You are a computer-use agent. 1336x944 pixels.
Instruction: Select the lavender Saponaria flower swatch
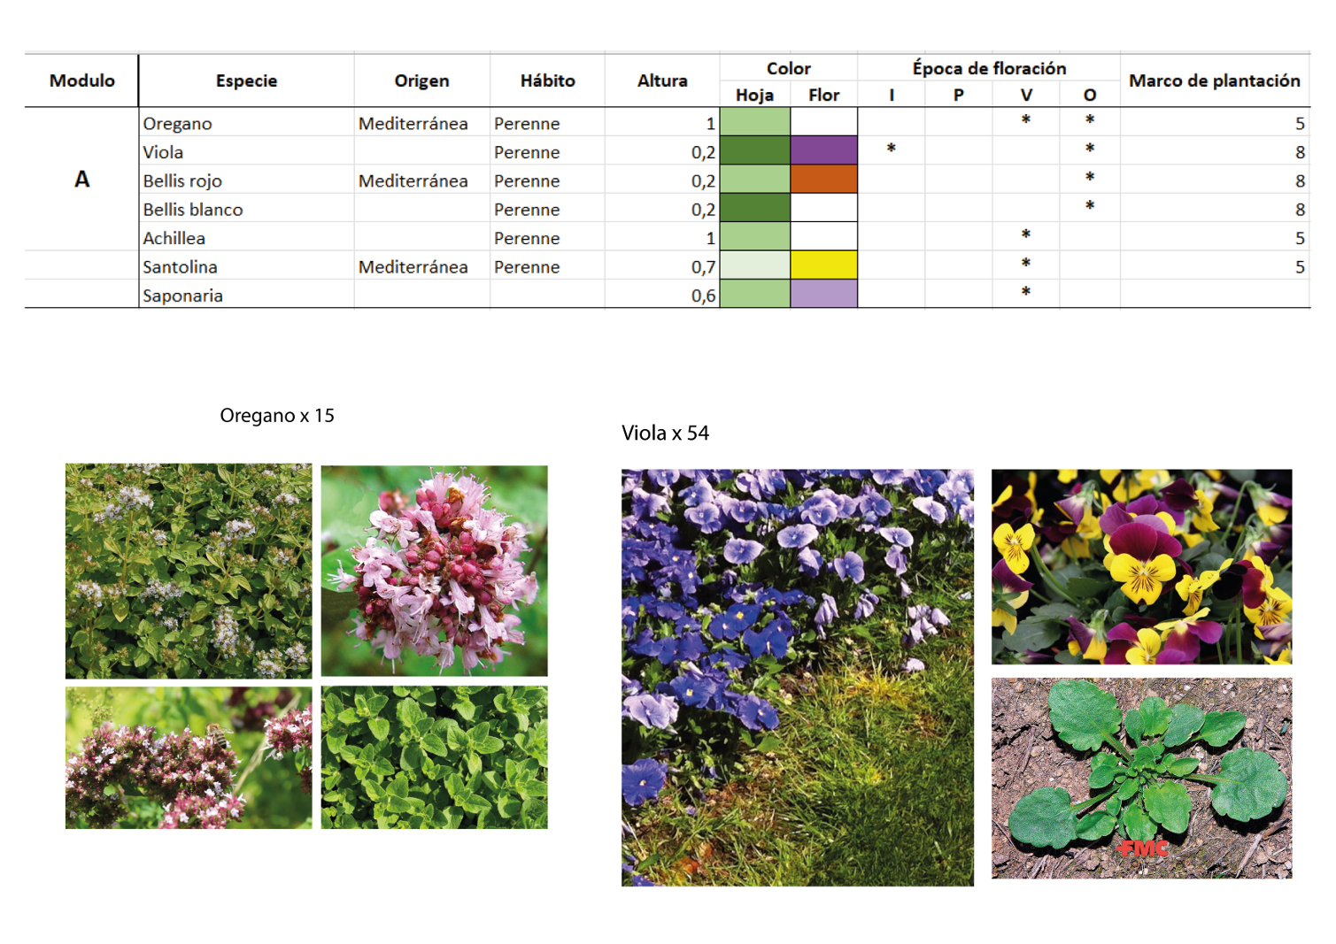coord(823,294)
